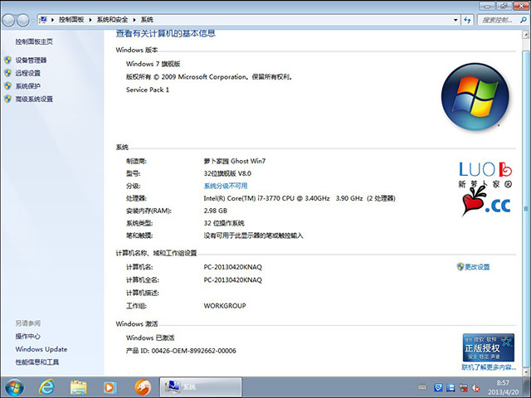The image size is (531, 398).
Task: Click the shield icon beside 设备管理器
Action: (x=7, y=61)
